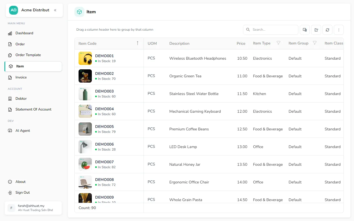Click 'In Stock: 79' status
The image size is (354, 221).
[105, 132]
